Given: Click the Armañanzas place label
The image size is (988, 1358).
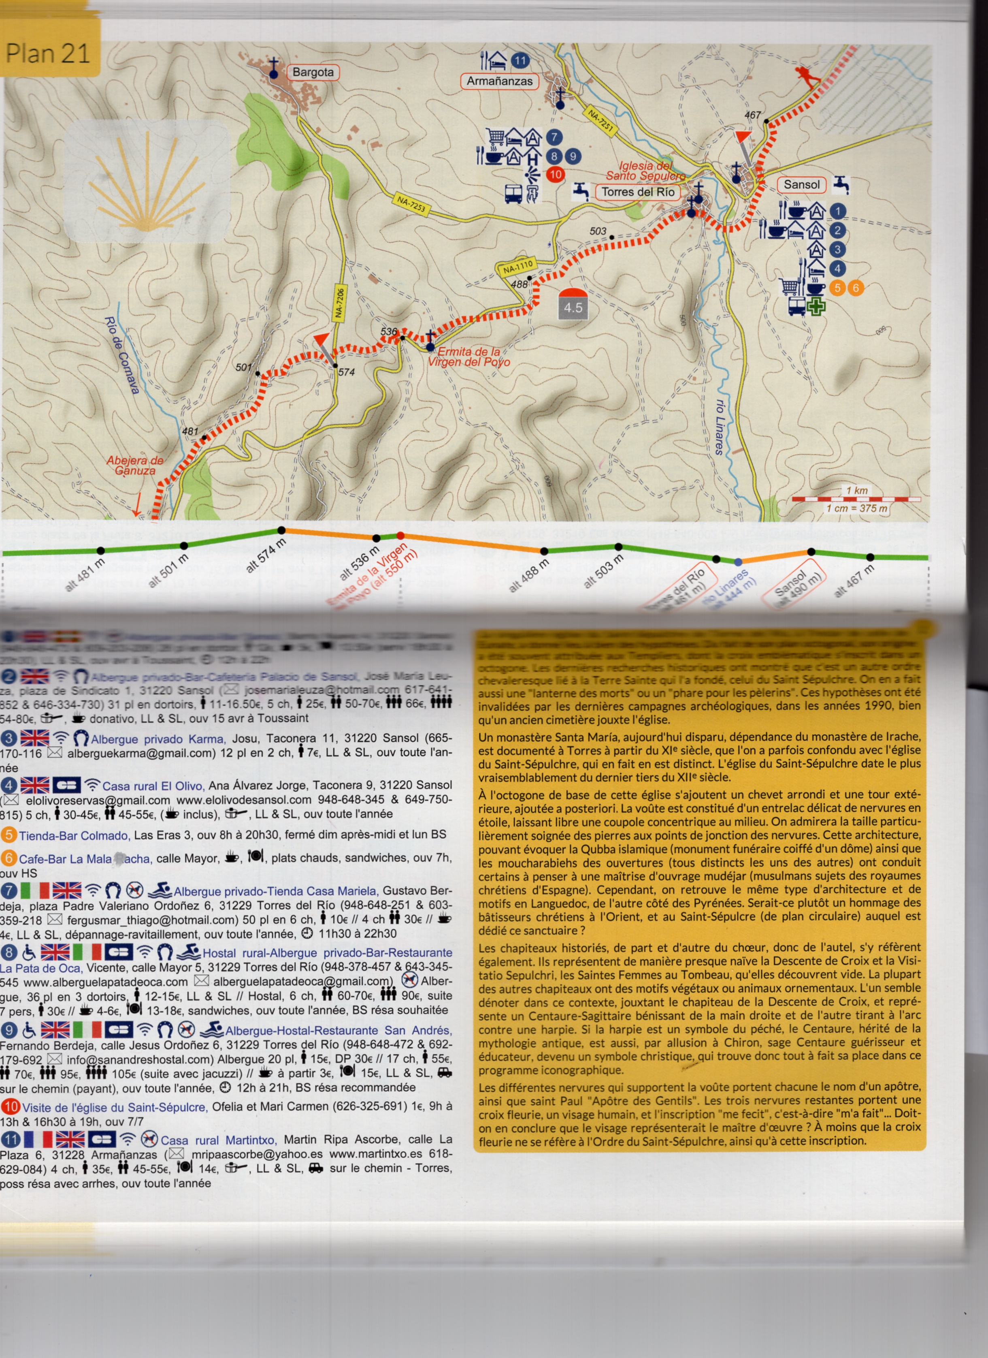Looking at the screenshot, I should click(x=499, y=81).
